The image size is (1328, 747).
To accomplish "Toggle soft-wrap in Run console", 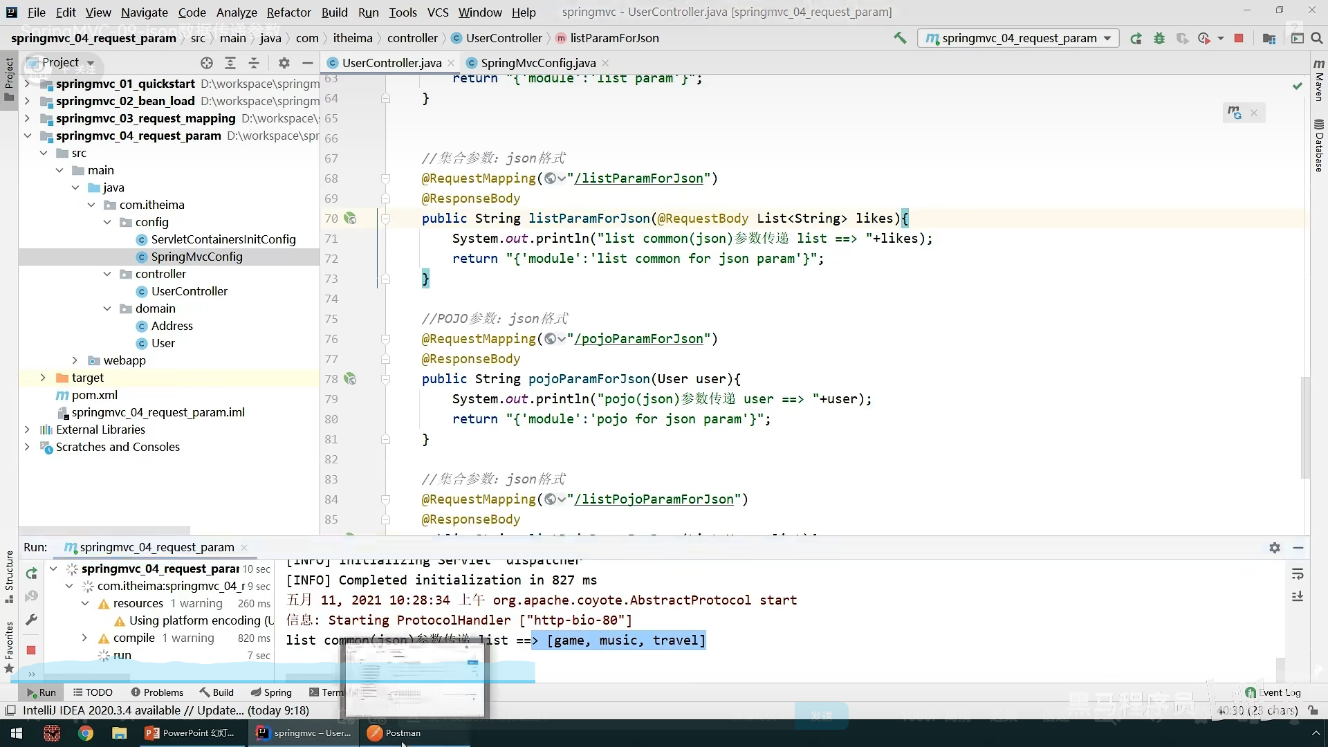I will 1298,574.
